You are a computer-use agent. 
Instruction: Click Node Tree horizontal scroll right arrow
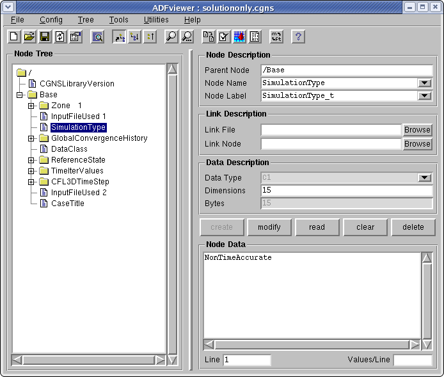click(x=160, y=360)
